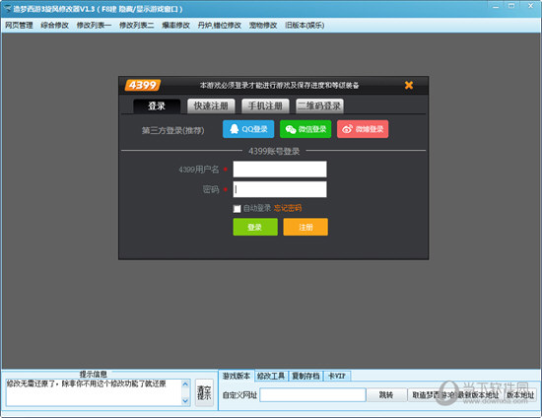Open the 综合修改 menu
The width and height of the screenshot is (542, 418).
click(x=54, y=26)
